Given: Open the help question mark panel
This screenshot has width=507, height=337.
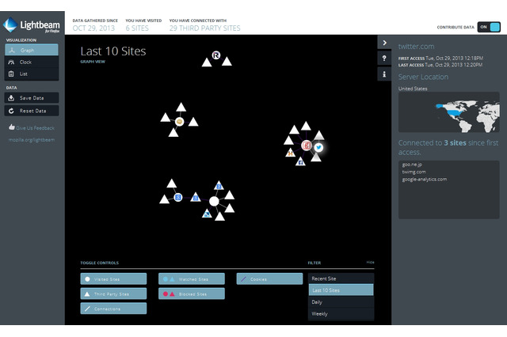Looking at the screenshot, I should tap(384, 59).
